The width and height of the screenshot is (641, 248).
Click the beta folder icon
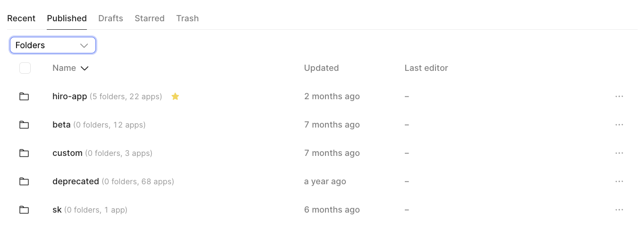point(24,125)
